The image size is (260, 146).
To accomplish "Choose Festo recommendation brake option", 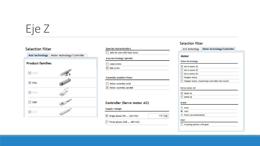I will [182, 115].
